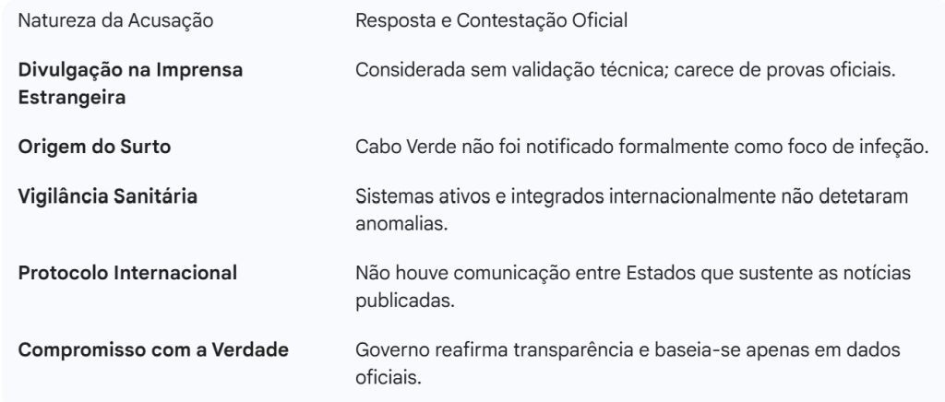Select the "Origem do Surto" row label
Screen dimensions: 945x402
point(94,147)
